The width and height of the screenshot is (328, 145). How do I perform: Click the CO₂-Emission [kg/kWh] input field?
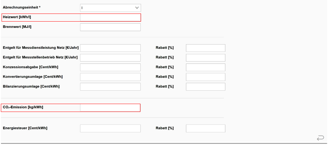(x=110, y=108)
